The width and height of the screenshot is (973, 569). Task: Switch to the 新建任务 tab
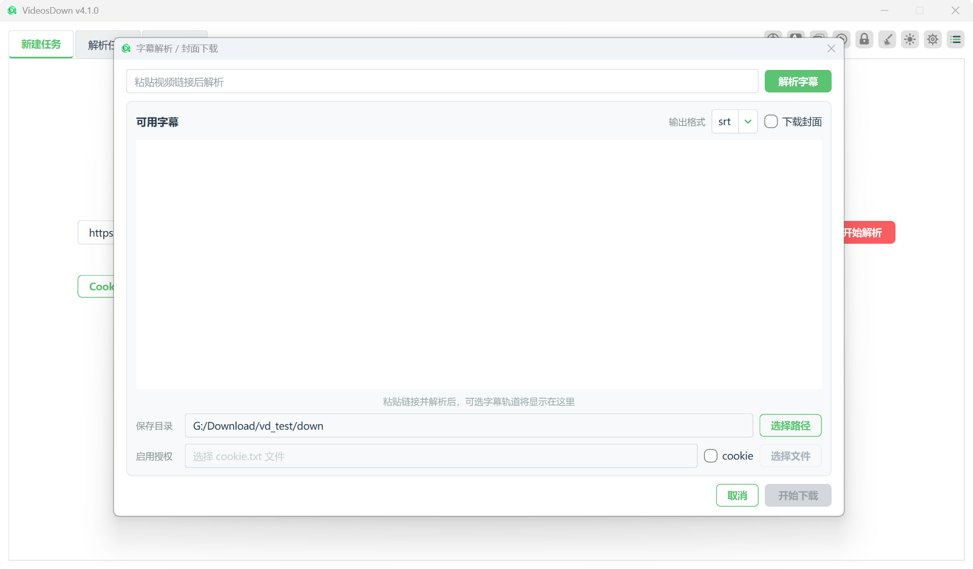41,45
